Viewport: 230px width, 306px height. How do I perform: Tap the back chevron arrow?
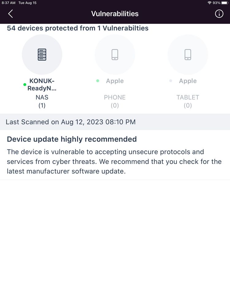pyautogui.click(x=10, y=14)
